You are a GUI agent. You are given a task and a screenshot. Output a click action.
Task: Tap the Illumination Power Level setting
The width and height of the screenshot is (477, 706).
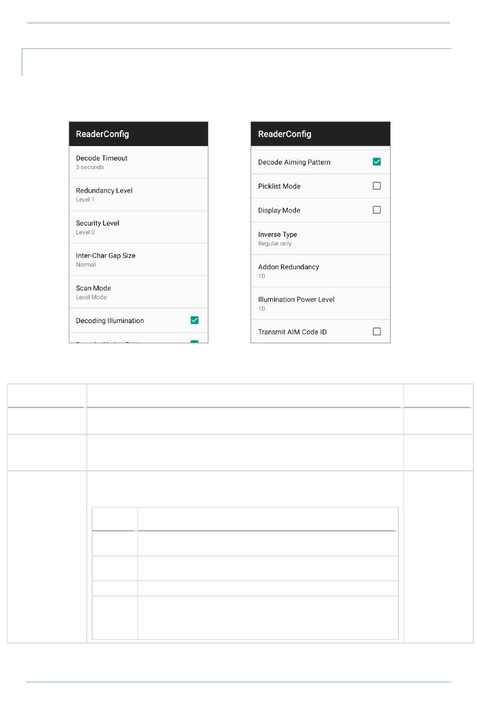click(x=320, y=304)
